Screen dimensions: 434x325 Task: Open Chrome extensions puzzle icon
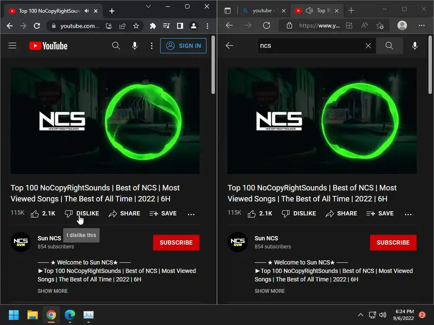point(153,26)
